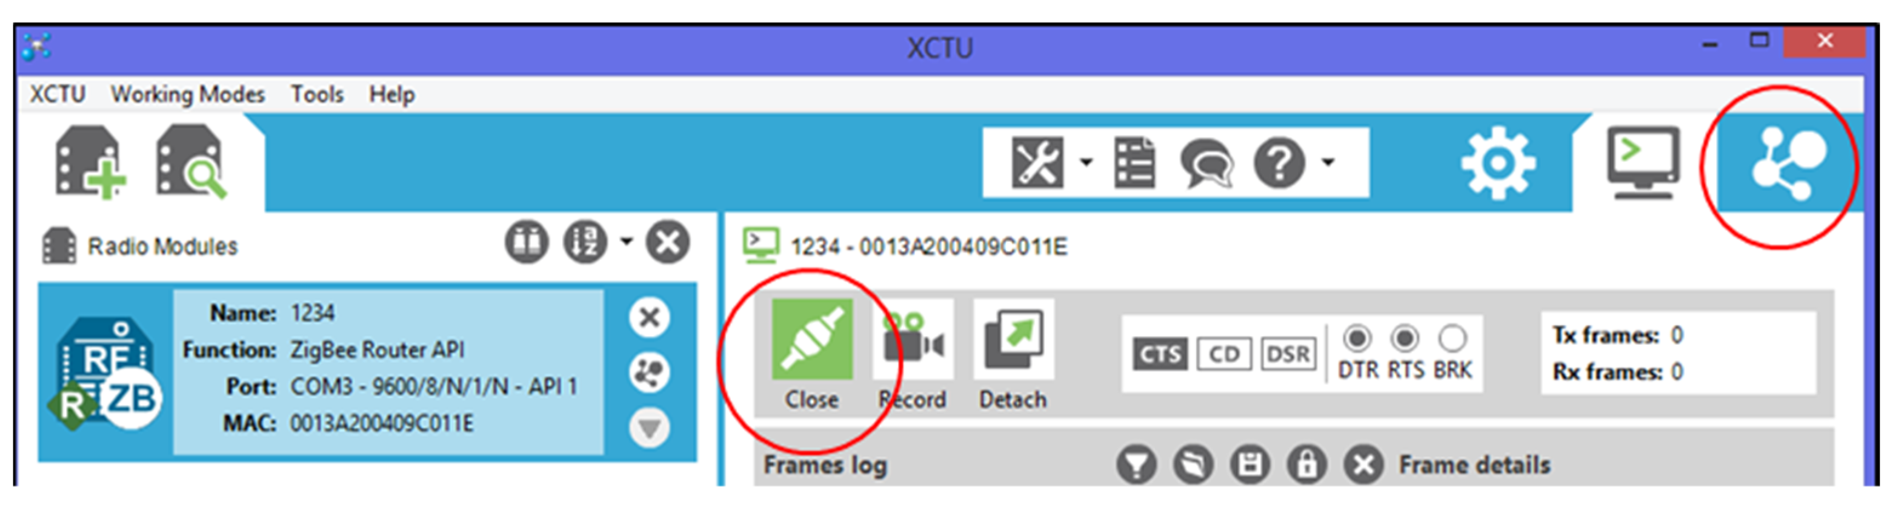
Task: Enable the BRK radio button
Action: pos(1452,338)
